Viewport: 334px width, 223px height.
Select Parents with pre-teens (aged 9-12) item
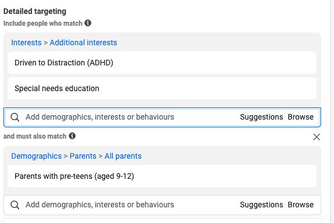click(x=162, y=176)
